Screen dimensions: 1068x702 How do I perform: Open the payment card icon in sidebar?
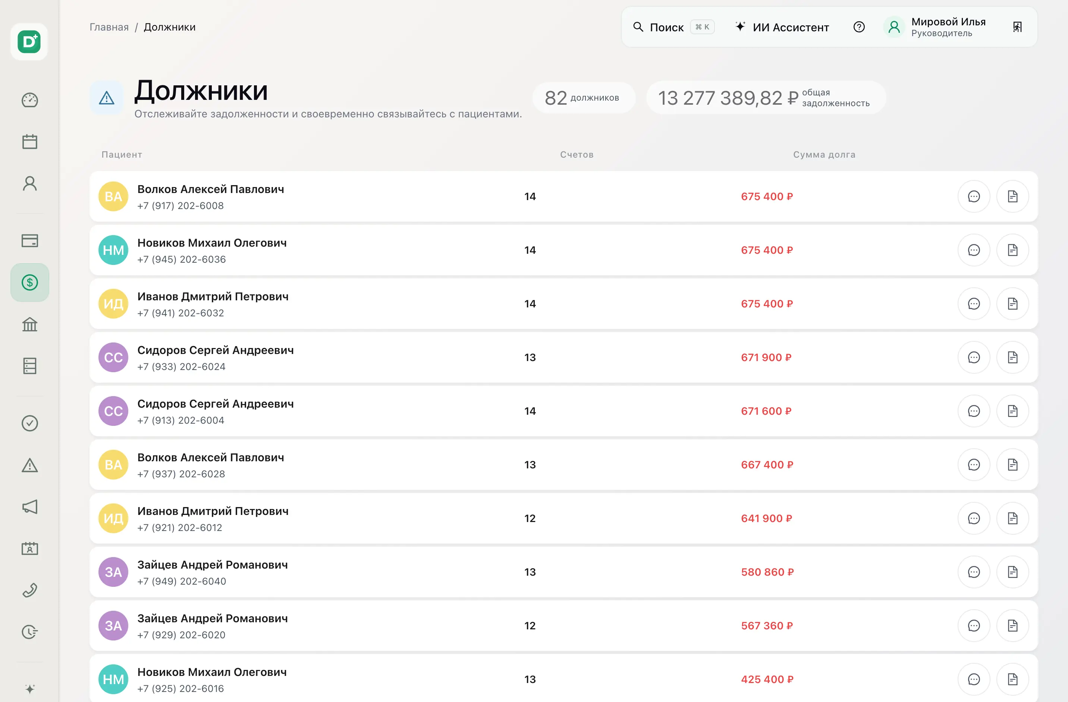pyautogui.click(x=29, y=241)
